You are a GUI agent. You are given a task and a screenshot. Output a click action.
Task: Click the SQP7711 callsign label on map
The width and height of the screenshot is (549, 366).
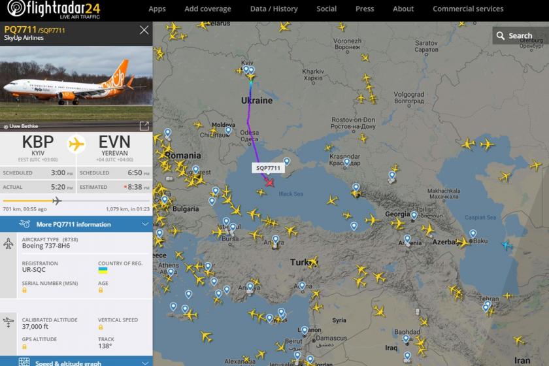tap(268, 168)
